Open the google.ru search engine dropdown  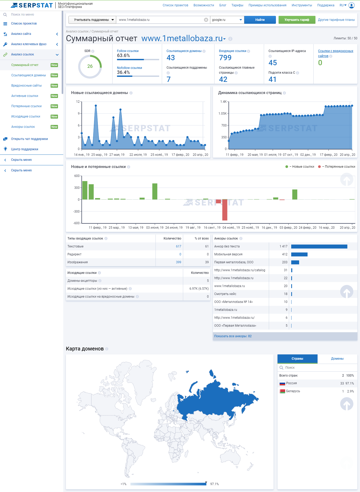(x=227, y=20)
